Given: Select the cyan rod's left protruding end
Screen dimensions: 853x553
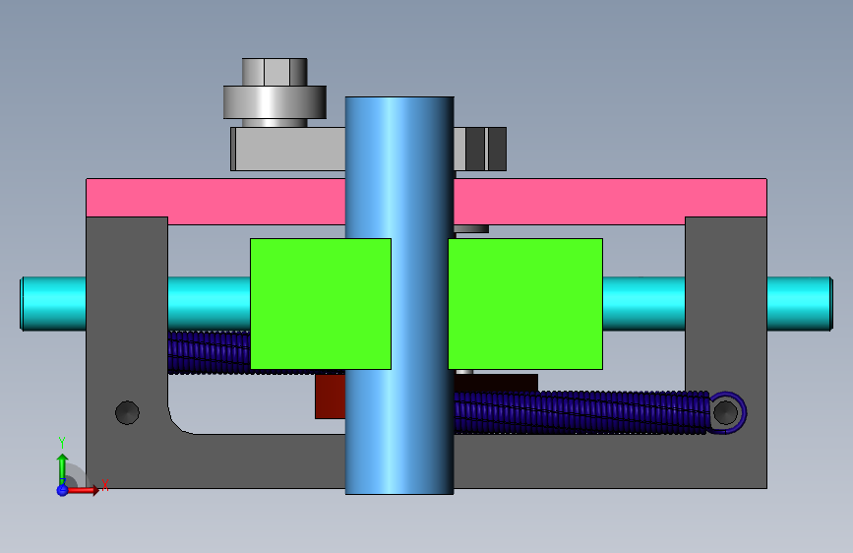Looking at the screenshot, I should (53, 304).
